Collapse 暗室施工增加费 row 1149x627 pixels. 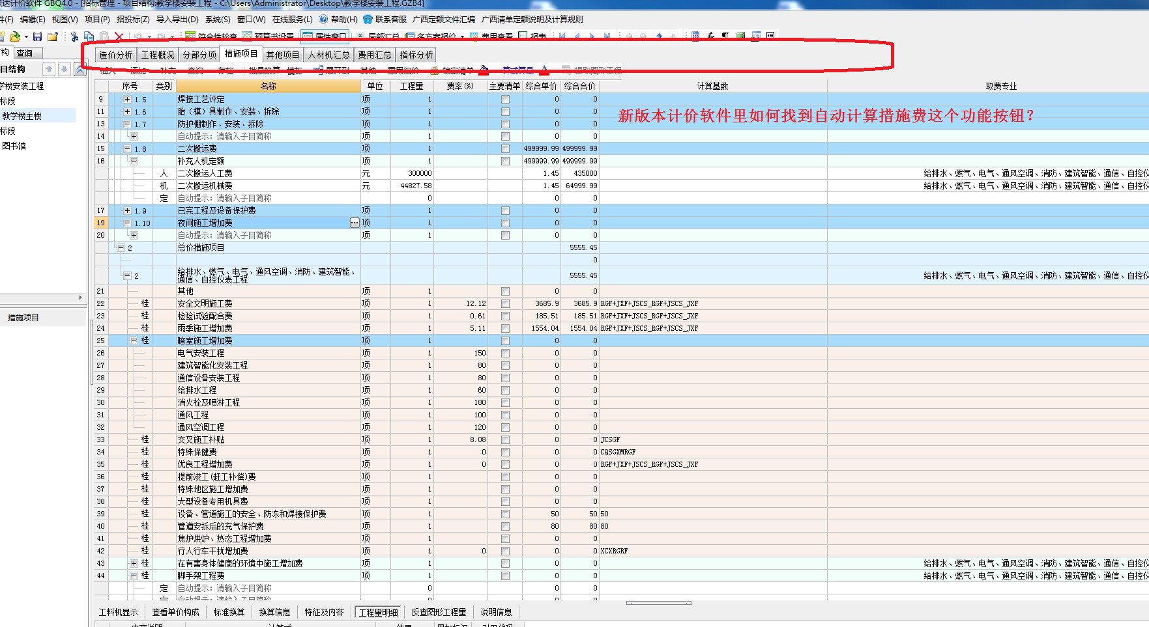pyautogui.click(x=134, y=341)
